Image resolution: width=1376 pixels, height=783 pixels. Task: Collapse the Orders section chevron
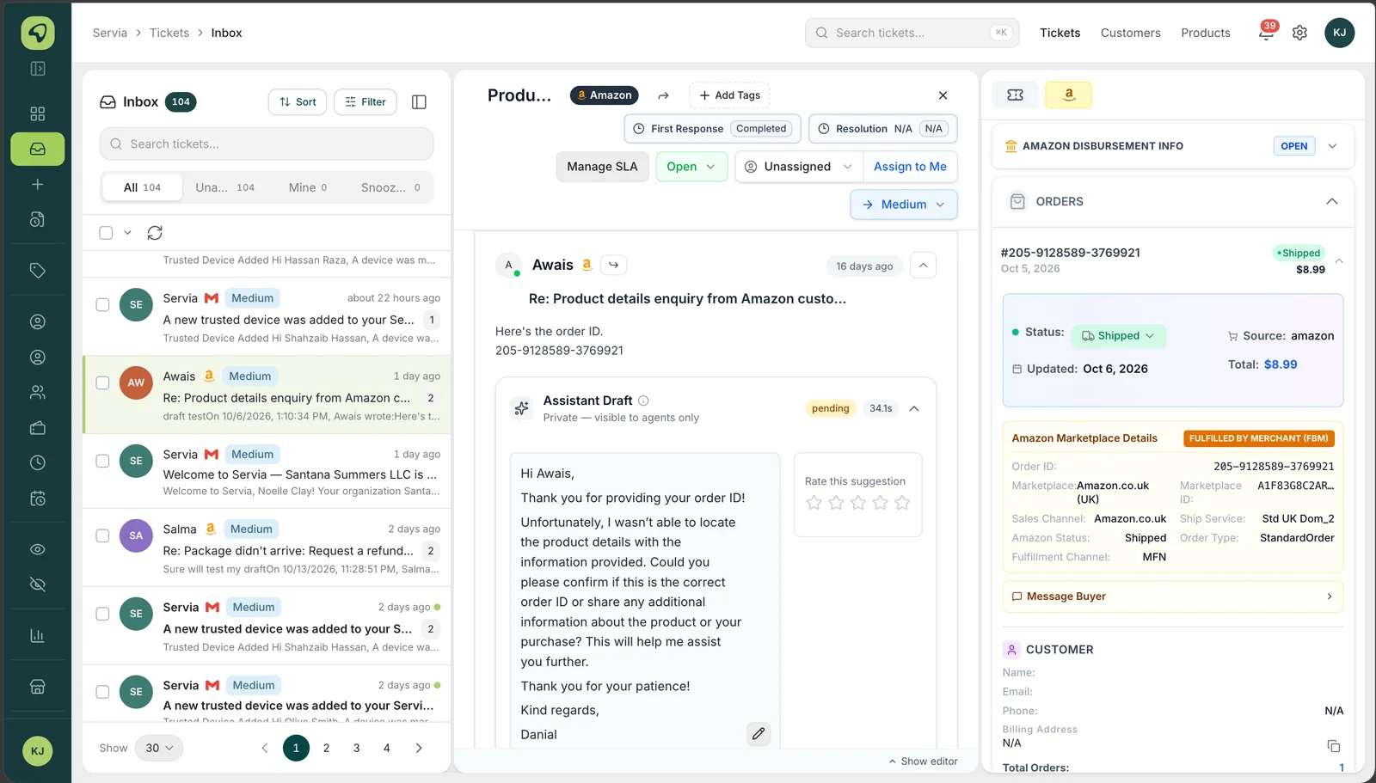pos(1331,201)
